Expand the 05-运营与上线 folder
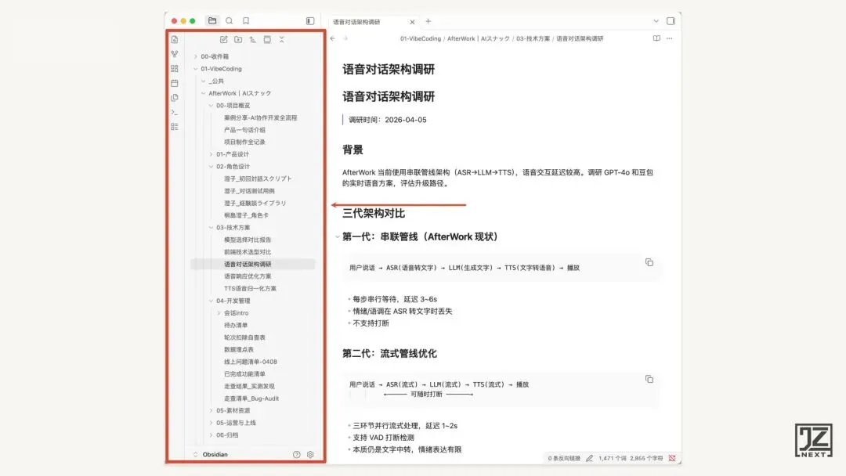Viewport: 846px width, 476px height. 211,423
